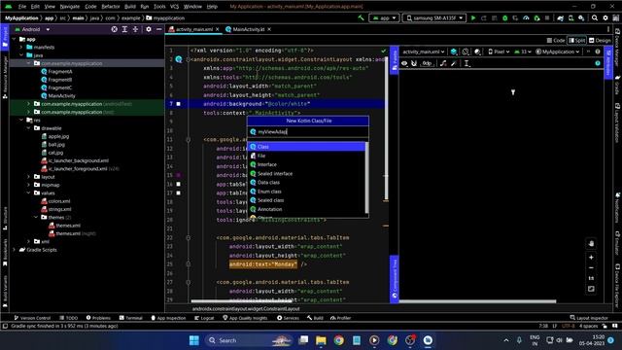Open the Profiler tool window
The height and width of the screenshot is (350, 622).
[x=340, y=318]
